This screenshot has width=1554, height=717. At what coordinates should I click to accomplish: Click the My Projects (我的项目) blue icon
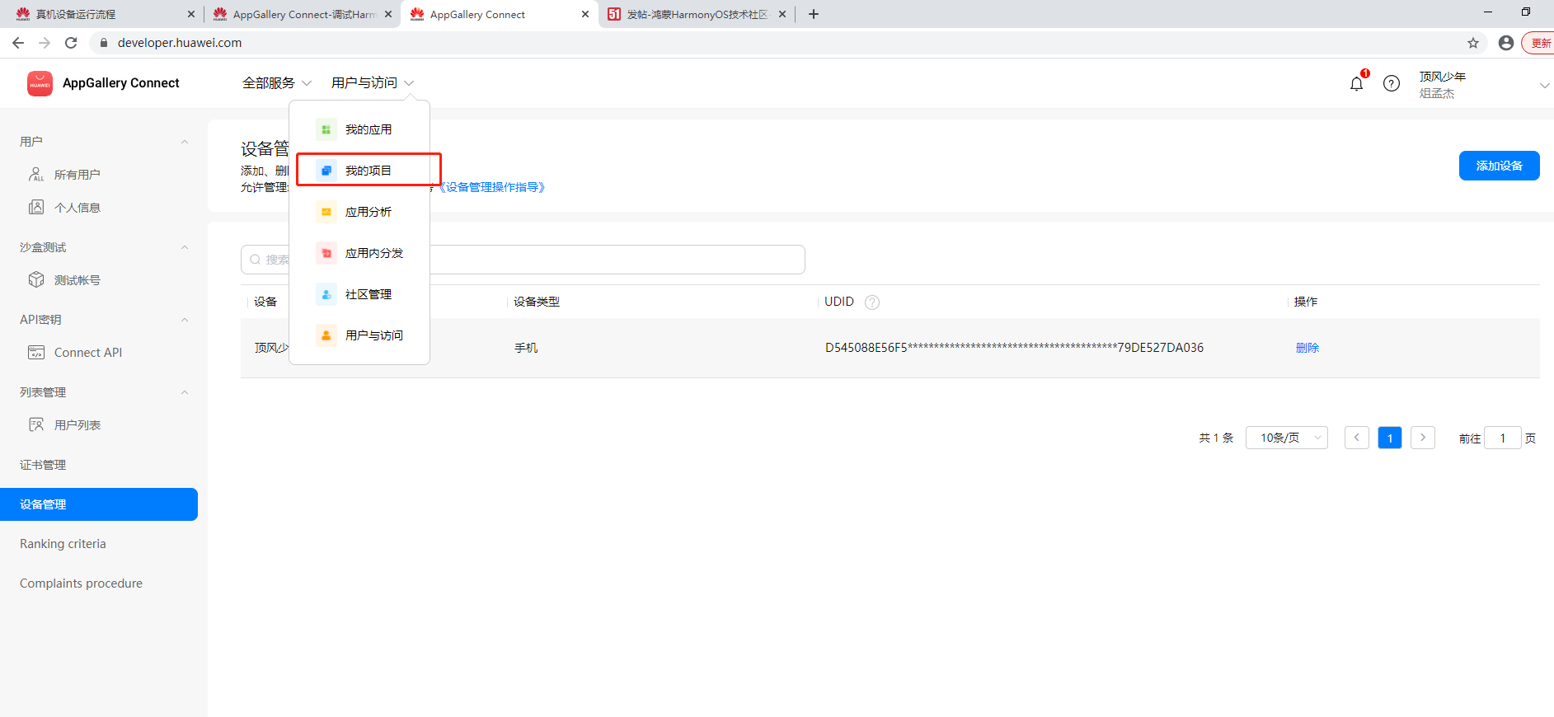tap(326, 171)
